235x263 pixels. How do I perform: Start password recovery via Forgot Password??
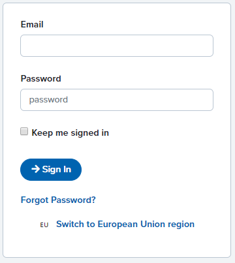[58, 200]
